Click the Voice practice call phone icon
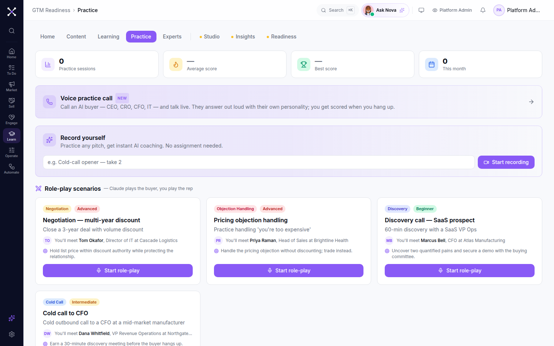This screenshot has height=346, width=554. [x=49, y=102]
